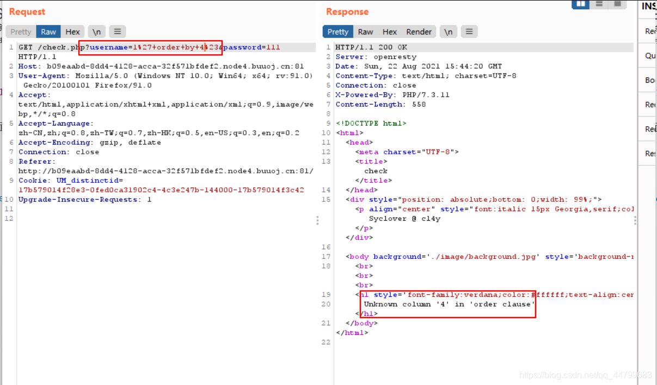Image resolution: width=657 pixels, height=385 pixels.
Task: Click the 'Request' pane heading
Action: coord(27,11)
